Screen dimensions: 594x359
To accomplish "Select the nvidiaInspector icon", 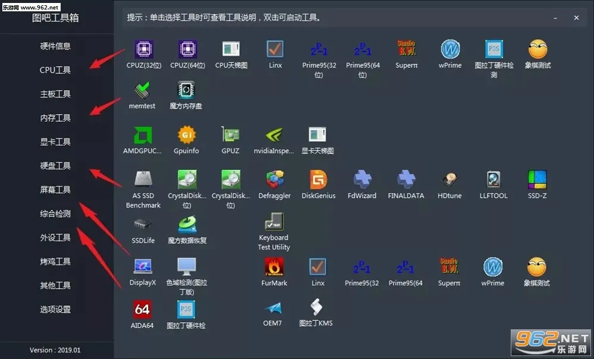I will (x=274, y=136).
